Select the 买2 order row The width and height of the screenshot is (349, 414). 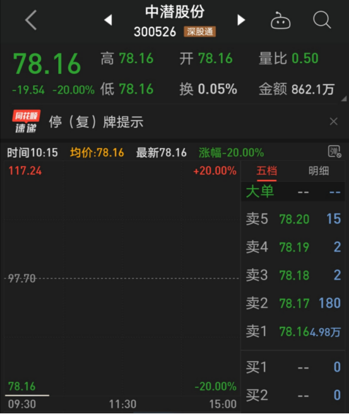coord(293,395)
